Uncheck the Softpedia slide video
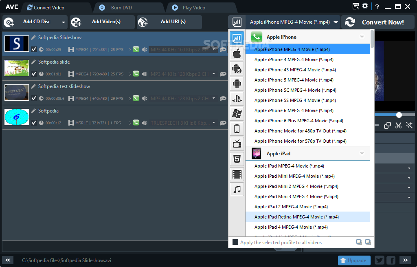Screen dimensions: 417x267 pyautogui.click(x=34, y=74)
